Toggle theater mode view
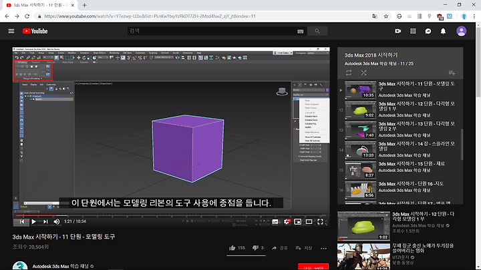The width and height of the screenshot is (481, 270). tap(309, 221)
